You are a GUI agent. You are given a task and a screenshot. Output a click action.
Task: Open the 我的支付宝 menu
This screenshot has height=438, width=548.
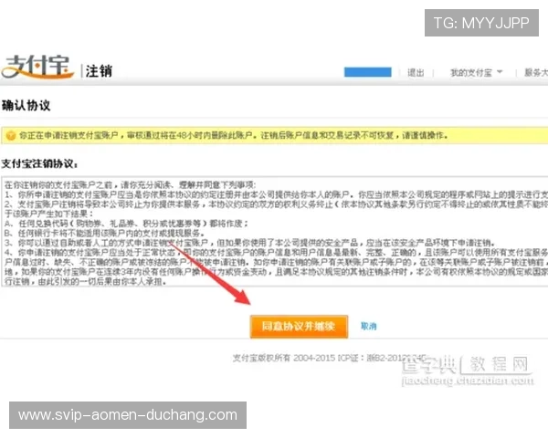[471, 72]
